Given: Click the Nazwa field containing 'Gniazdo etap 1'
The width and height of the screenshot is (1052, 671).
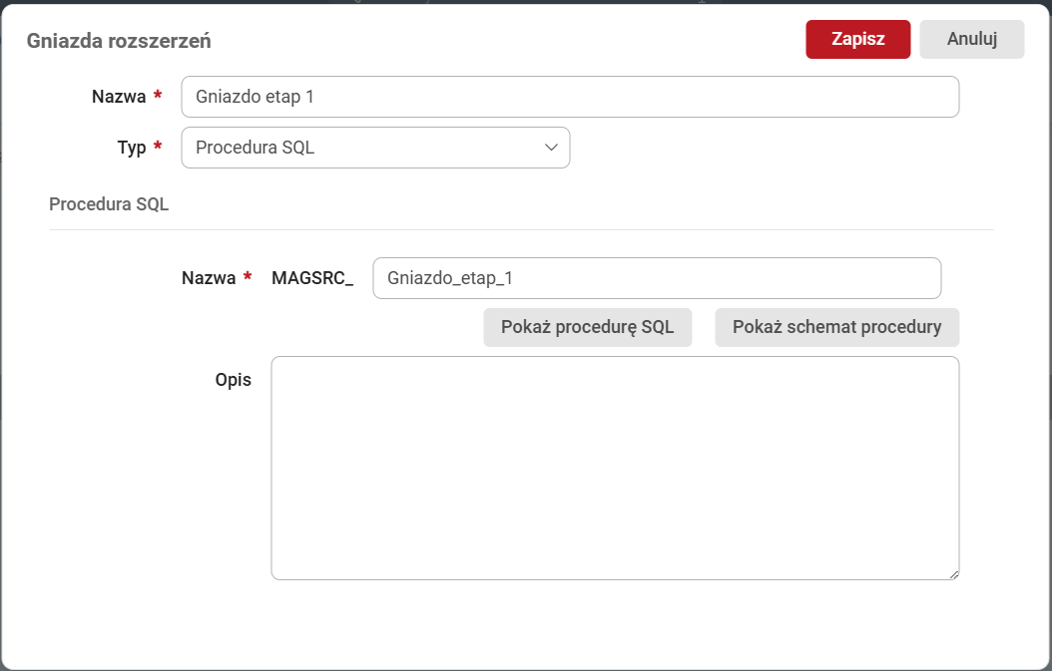Looking at the screenshot, I should point(569,97).
